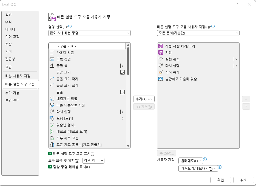Click the 그림 삽입 picture icon
Image resolution: width=256 pixels, height=186 pixels.
52,59
